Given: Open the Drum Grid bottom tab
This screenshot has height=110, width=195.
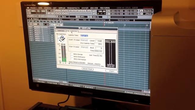Looking at the screenshot, I should tap(89, 87).
